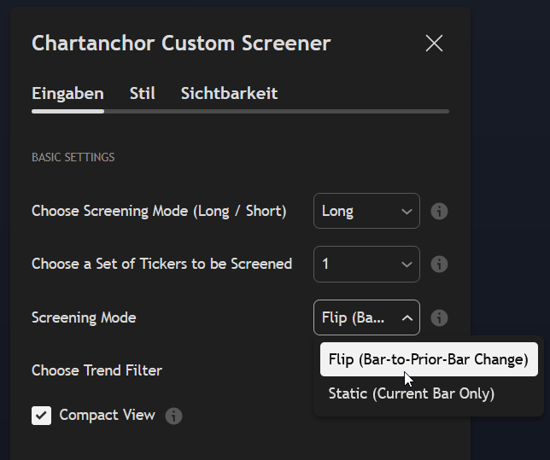This screenshot has width=550, height=460.
Task: Choose Static (Current Bar Only) option
Action: point(411,393)
